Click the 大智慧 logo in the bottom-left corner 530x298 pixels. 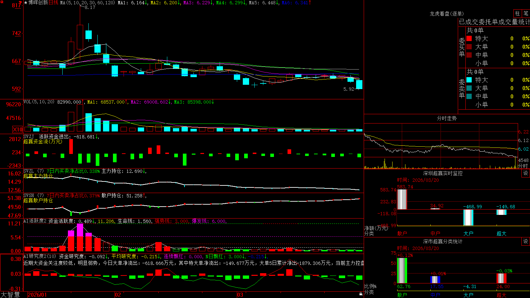pos(10,294)
